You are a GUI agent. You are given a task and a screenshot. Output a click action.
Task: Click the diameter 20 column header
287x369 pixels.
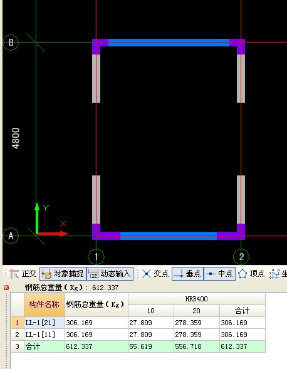tap(197, 311)
